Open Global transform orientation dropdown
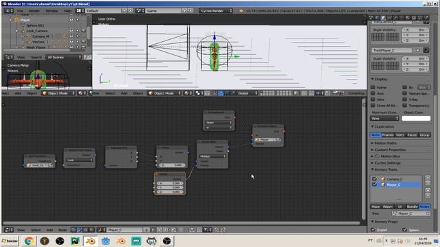Viewport: 440px width, 247px height. [x=247, y=93]
